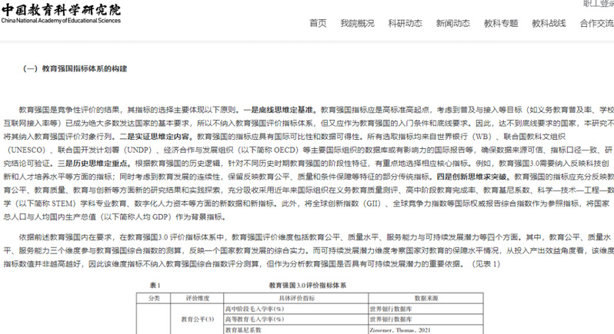This screenshot has height=334, width=614.
Task: Click the 数据来源 column header
Action: [426, 298]
